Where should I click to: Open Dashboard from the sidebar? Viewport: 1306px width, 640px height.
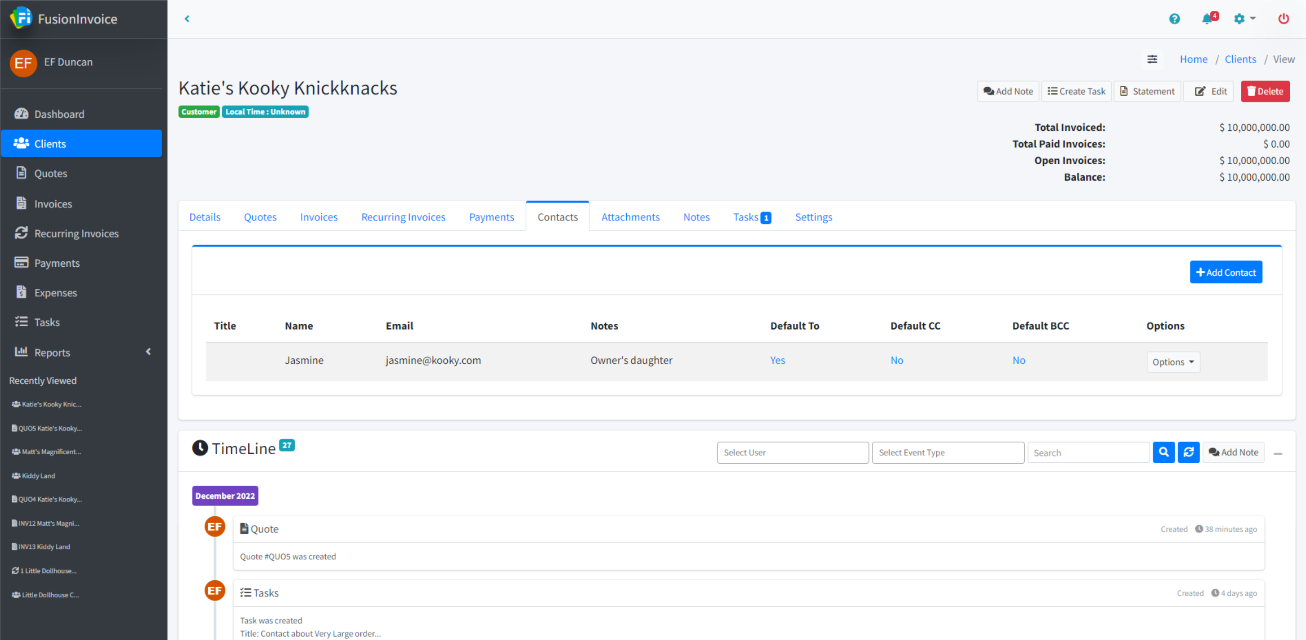pos(59,114)
